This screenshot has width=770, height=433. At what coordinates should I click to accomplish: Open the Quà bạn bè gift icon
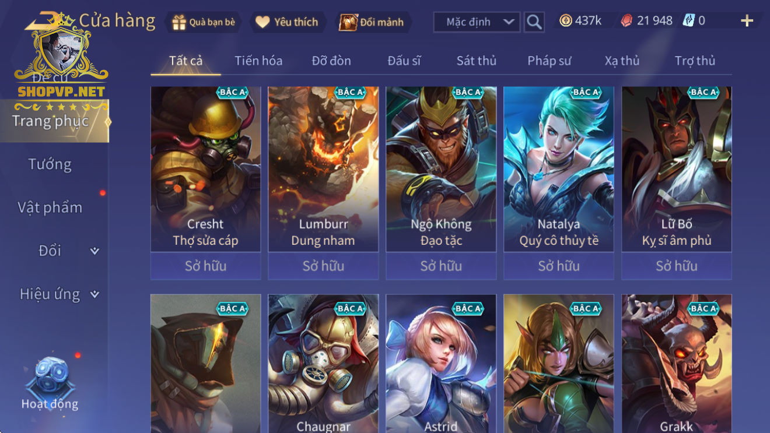[179, 22]
